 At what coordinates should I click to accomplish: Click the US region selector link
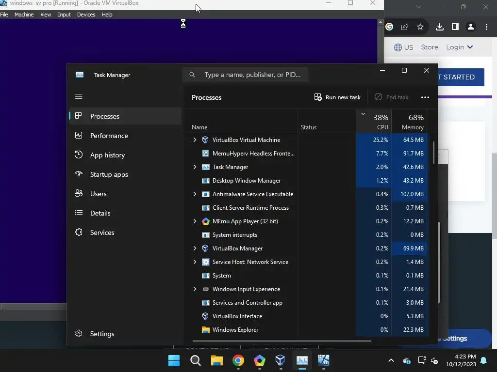pyautogui.click(x=403, y=47)
